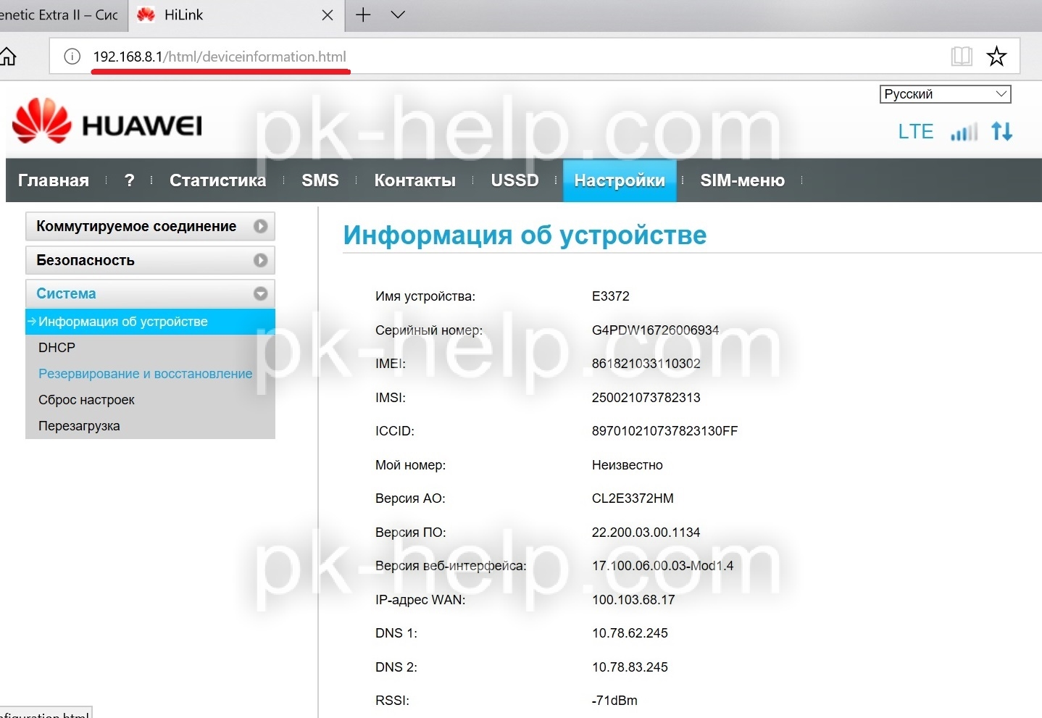Open the Контакты tab
This screenshot has height=718, width=1042.
point(415,180)
